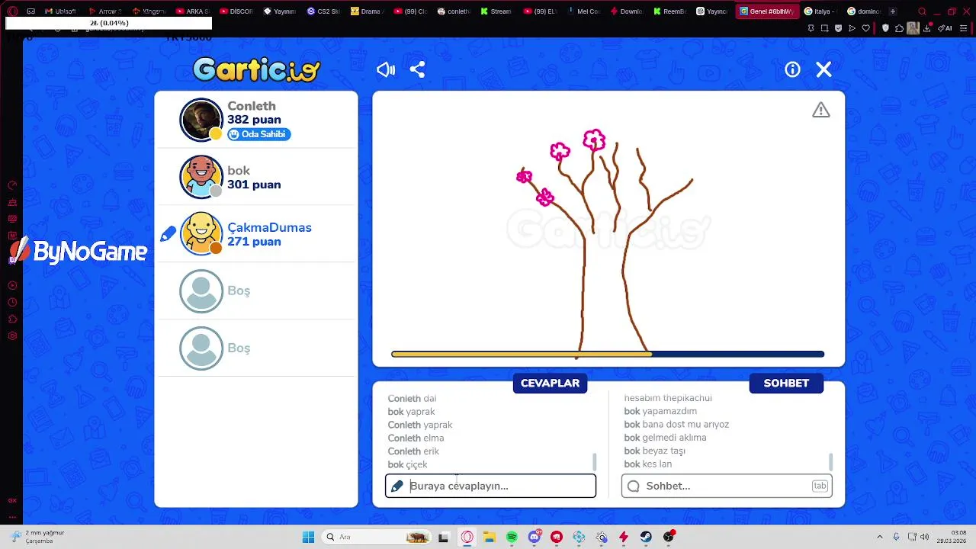Screen dimensions: 976x549
Task: Open the browser downloads icon
Action: tap(928, 28)
